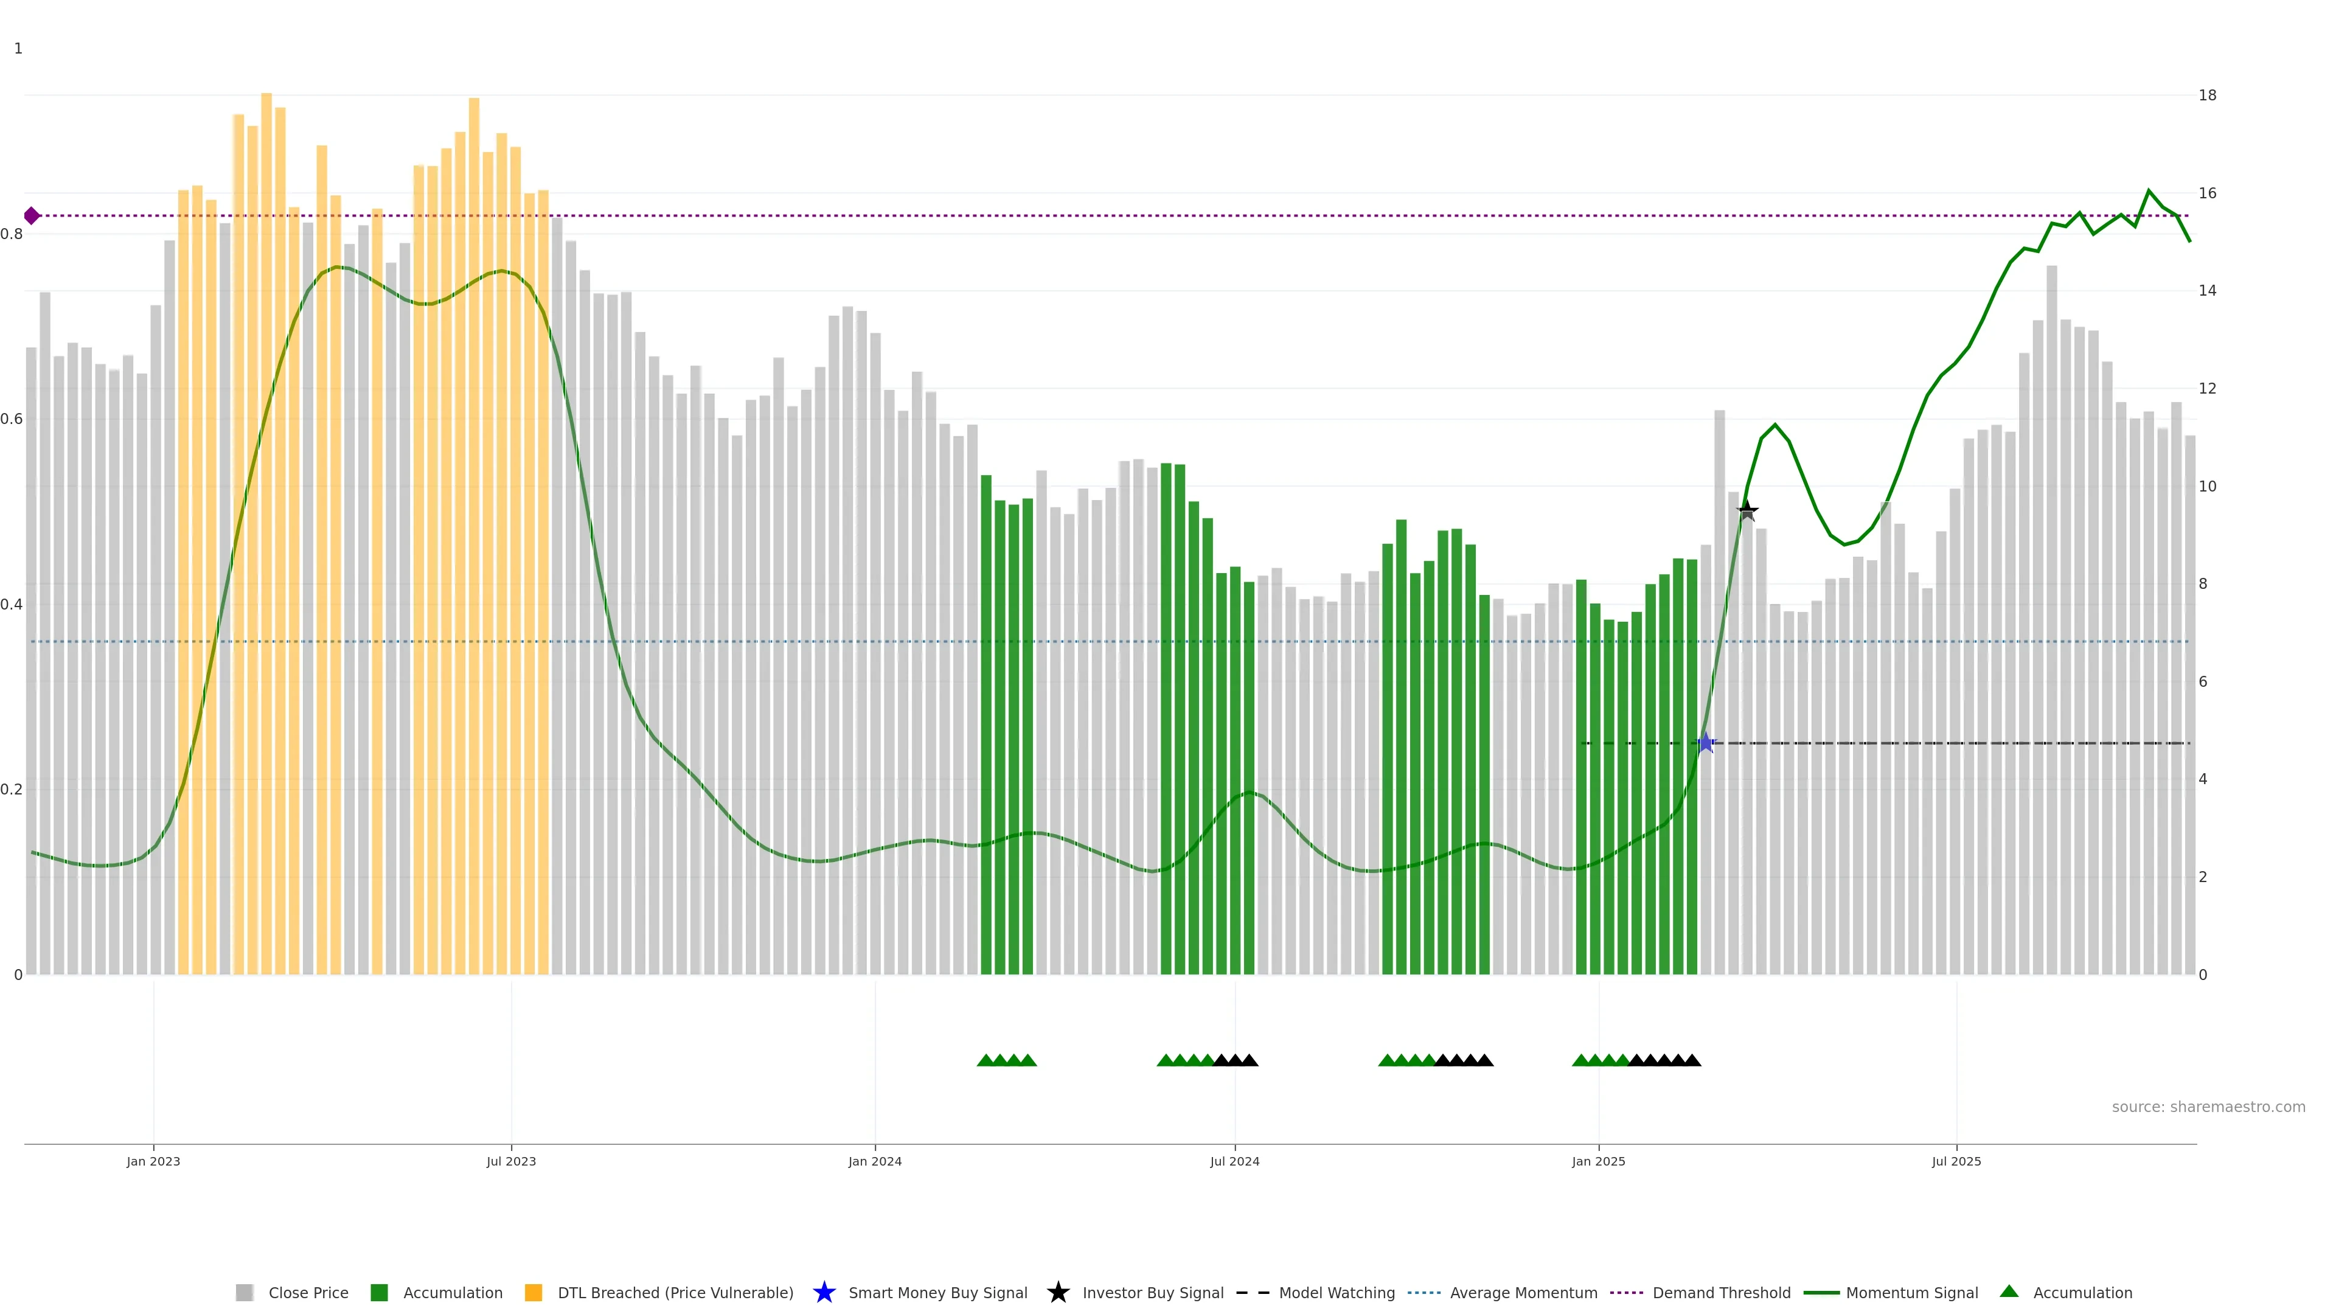Screen dimensions: 2336x1314
Task: Click the green Accumulation square legend swatch
Action: 379,1292
